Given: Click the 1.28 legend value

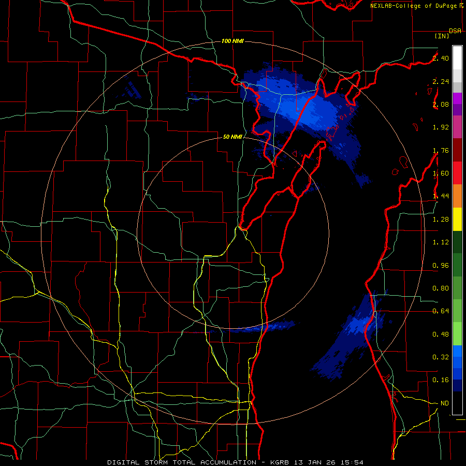Looking at the screenshot, I should coord(441,220).
